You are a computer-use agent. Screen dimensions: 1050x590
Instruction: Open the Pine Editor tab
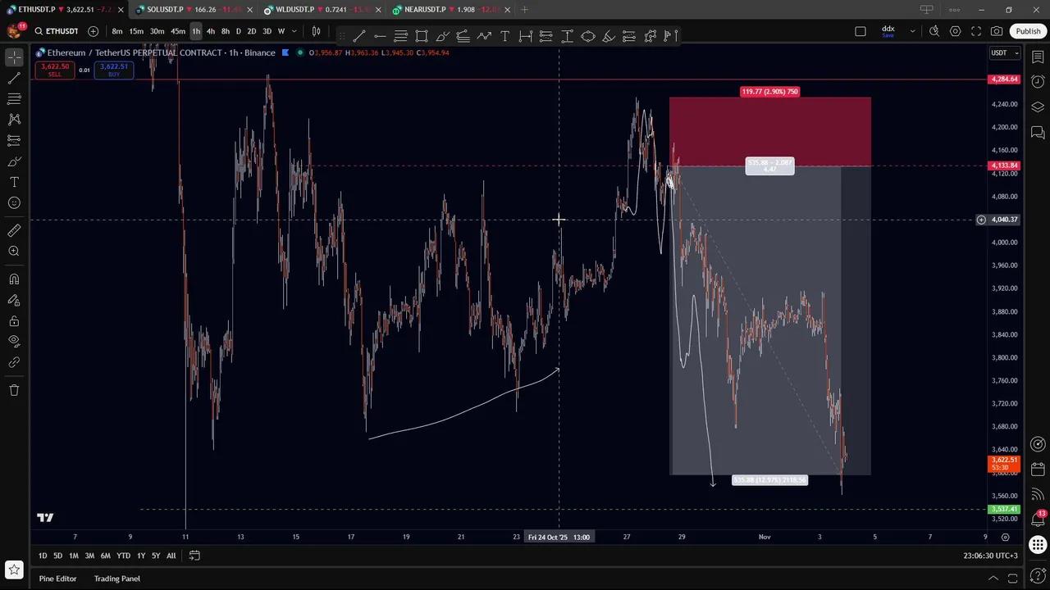pyautogui.click(x=57, y=579)
